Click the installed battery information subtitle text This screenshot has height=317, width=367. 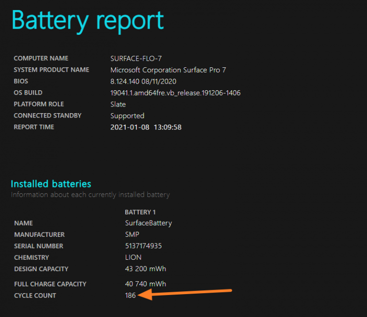coord(90,195)
